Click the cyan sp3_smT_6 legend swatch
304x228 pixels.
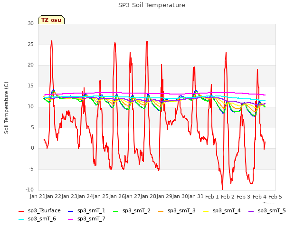pyautogui.click(x=21, y=219)
